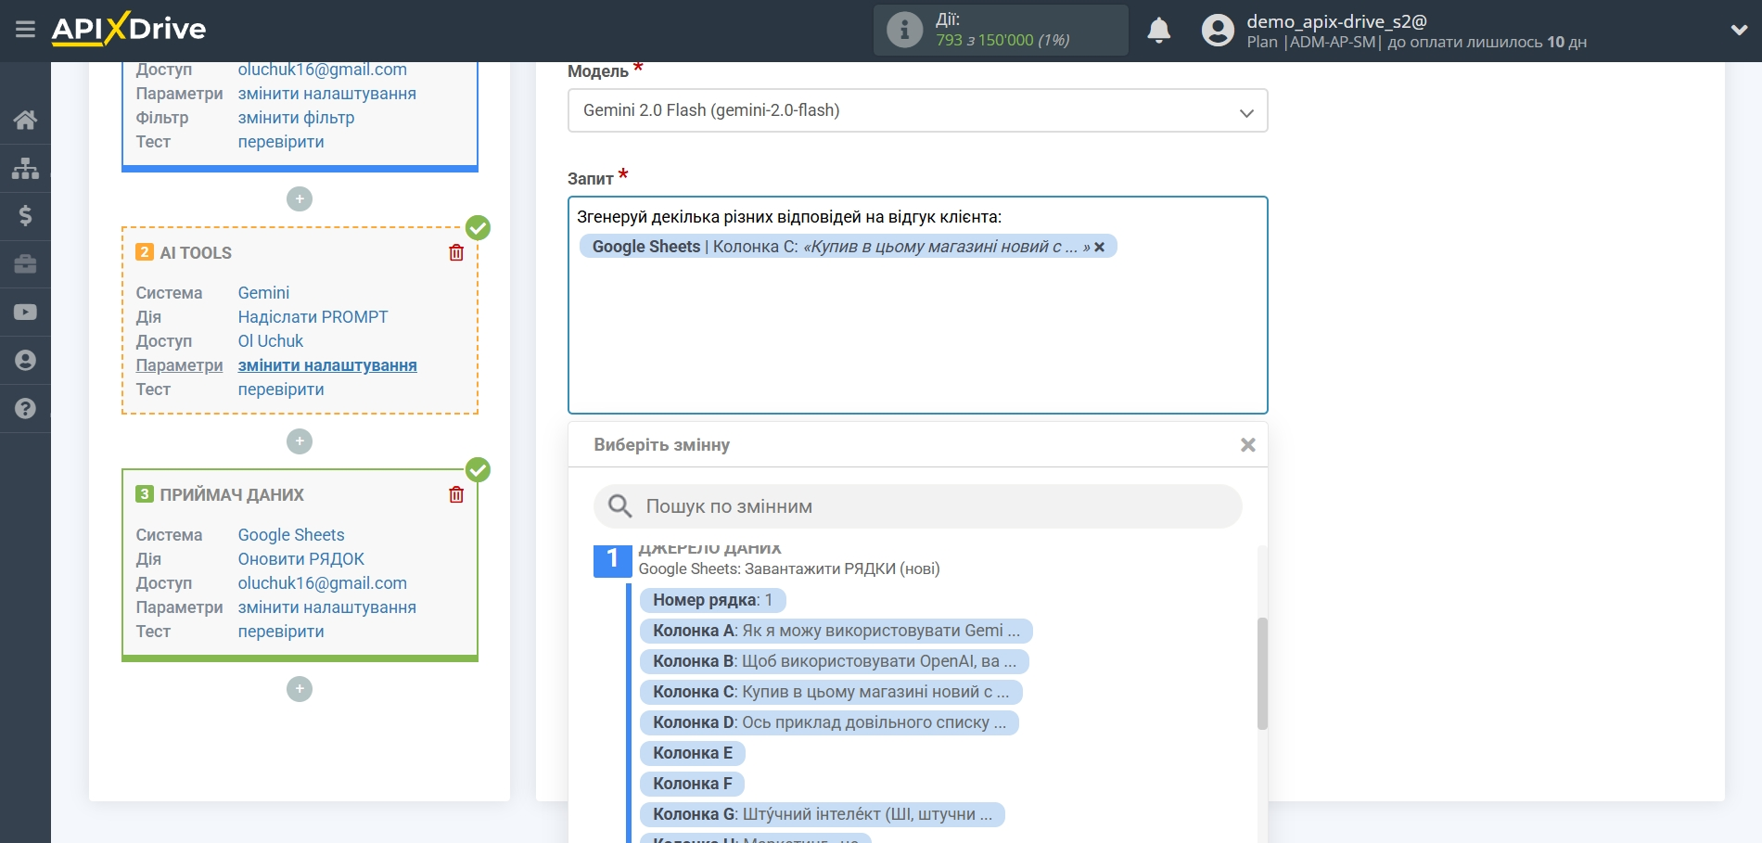The width and height of the screenshot is (1762, 843).
Task: Delete the ПРИЙМАЧ ДАНИХ block
Action: pos(456,494)
